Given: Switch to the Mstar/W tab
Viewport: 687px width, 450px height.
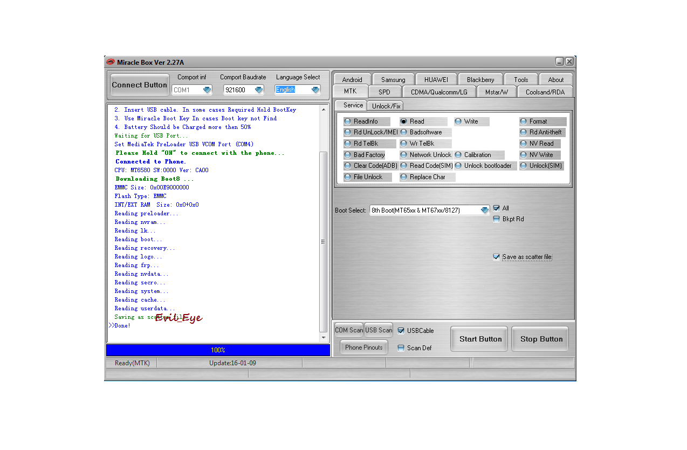Looking at the screenshot, I should click(497, 92).
